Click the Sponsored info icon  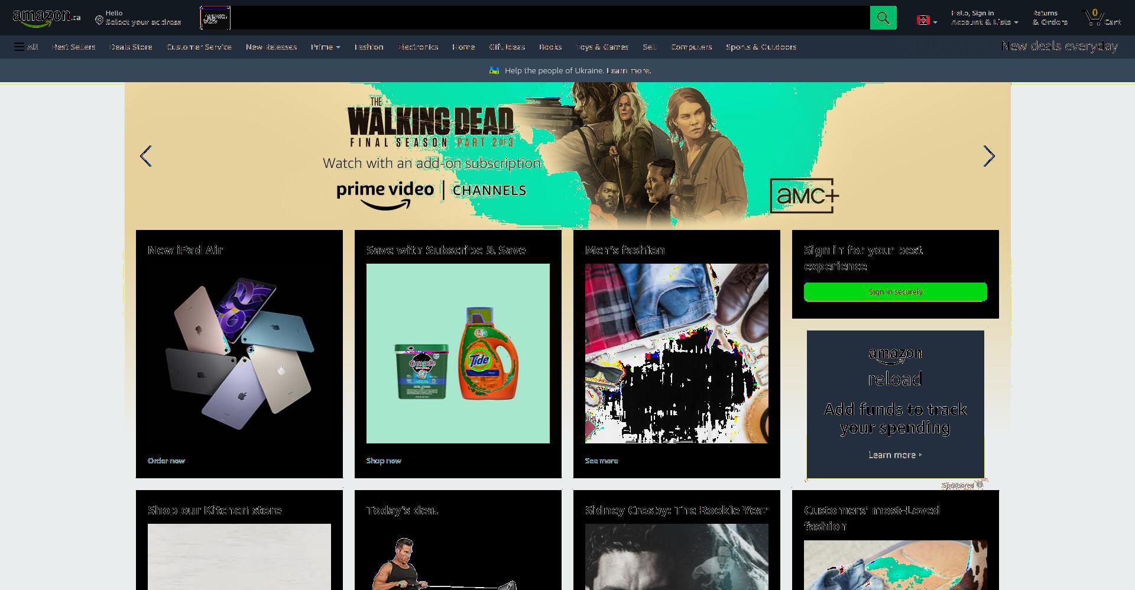[980, 485]
